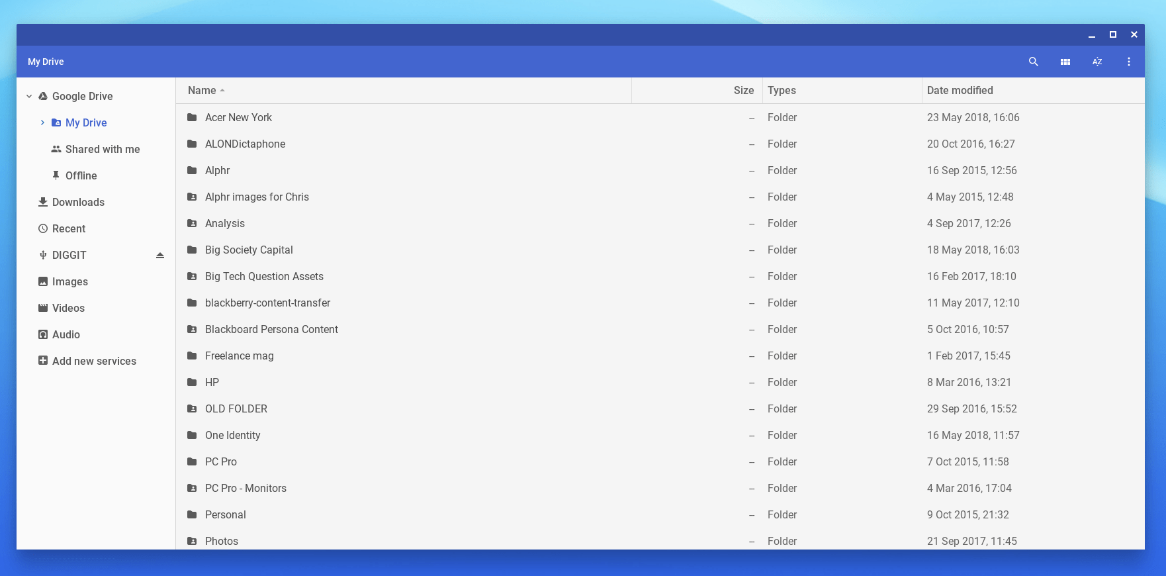Screen dimensions: 1166x576
Task: Select the blackberry-content-transfer folder name
Action: (x=267, y=303)
